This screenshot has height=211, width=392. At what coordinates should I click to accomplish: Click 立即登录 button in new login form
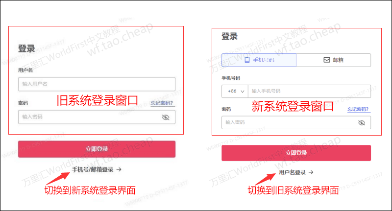[296, 153]
